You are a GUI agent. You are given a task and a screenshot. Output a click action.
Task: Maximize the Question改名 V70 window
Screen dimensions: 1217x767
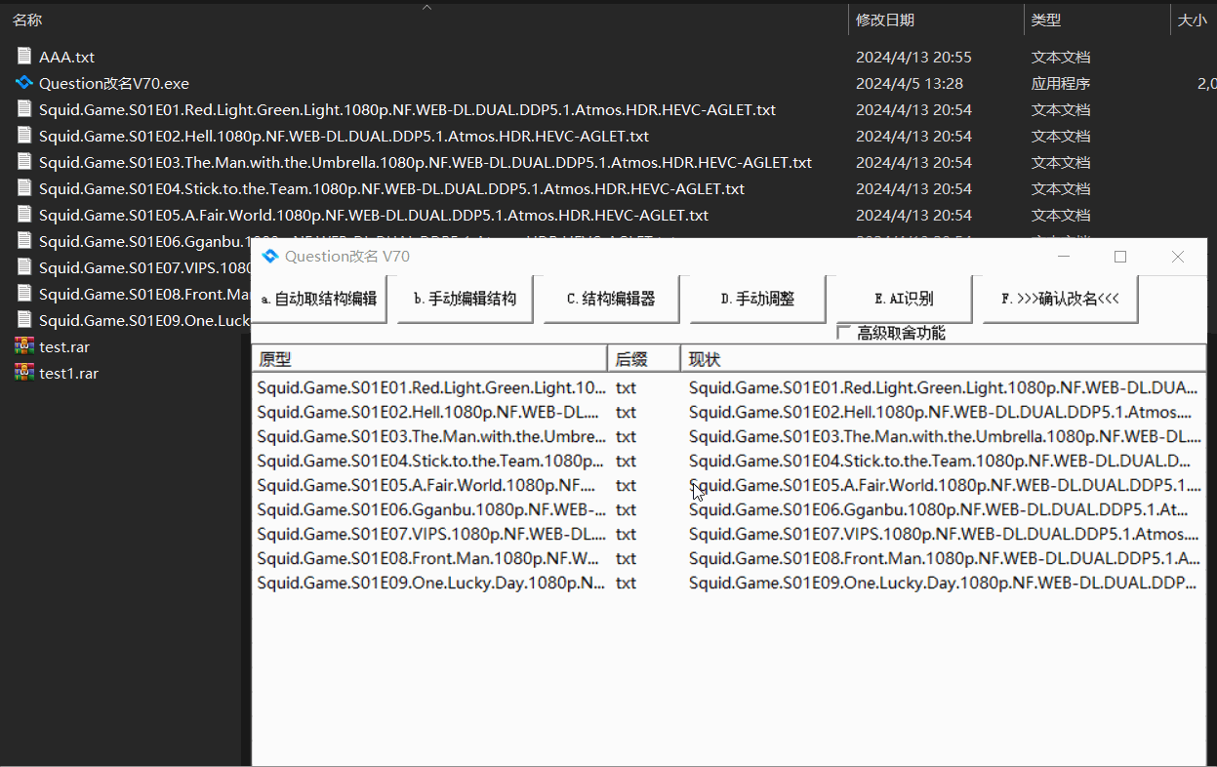coord(1120,257)
